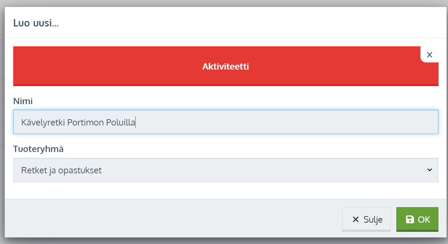The height and width of the screenshot is (244, 448).
Task: Dismiss the Aktiviteetti banner with its X icon
Action: (x=429, y=55)
